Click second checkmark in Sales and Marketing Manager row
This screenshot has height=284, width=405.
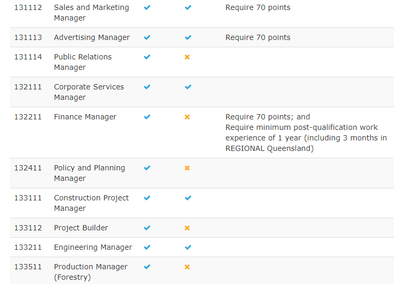188,7
